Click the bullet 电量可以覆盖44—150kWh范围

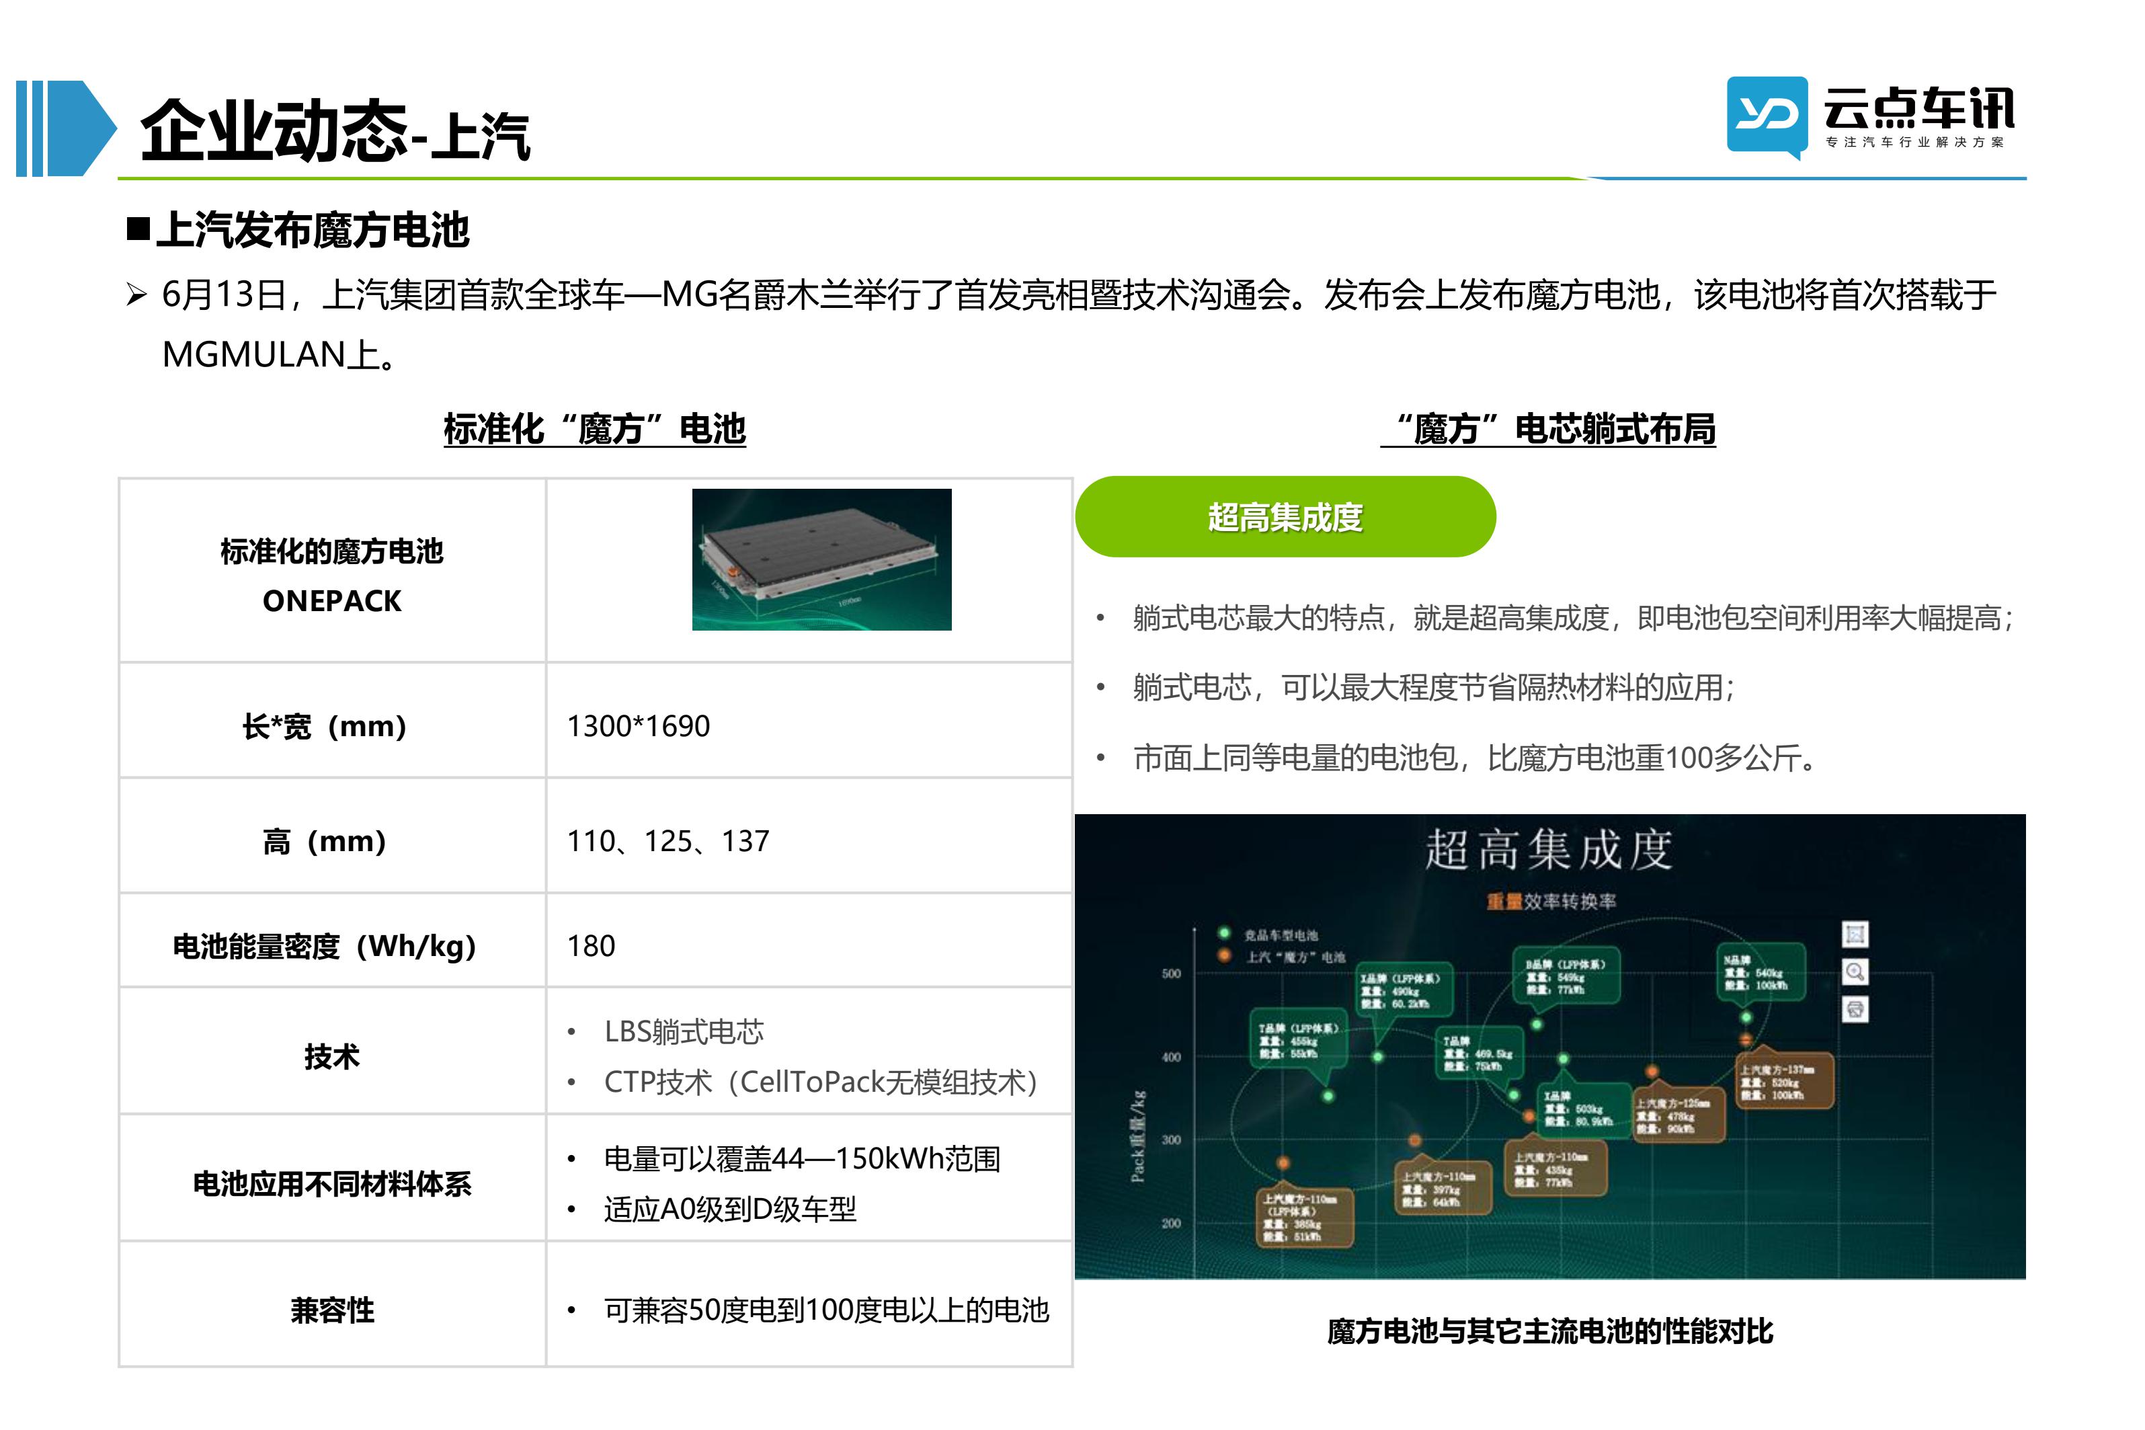pyautogui.click(x=802, y=1158)
